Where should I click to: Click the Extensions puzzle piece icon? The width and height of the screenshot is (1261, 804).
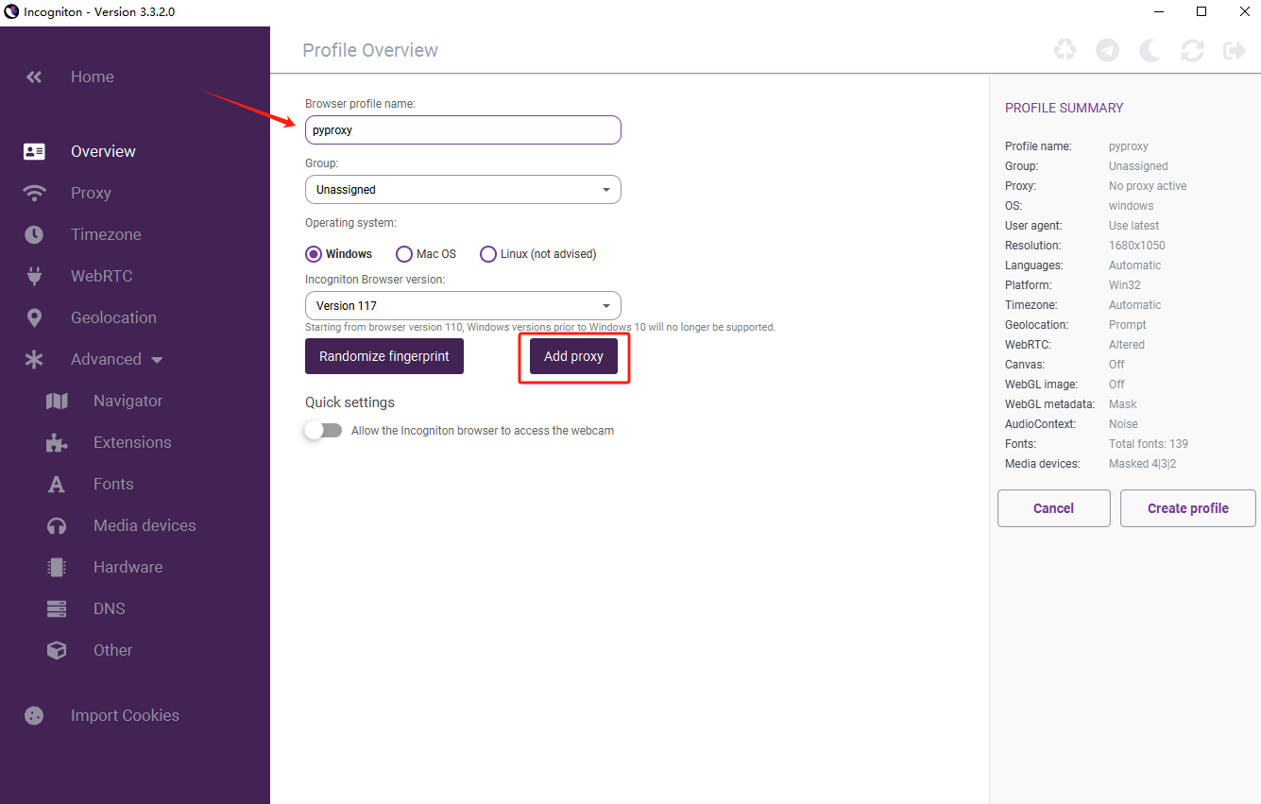click(57, 442)
